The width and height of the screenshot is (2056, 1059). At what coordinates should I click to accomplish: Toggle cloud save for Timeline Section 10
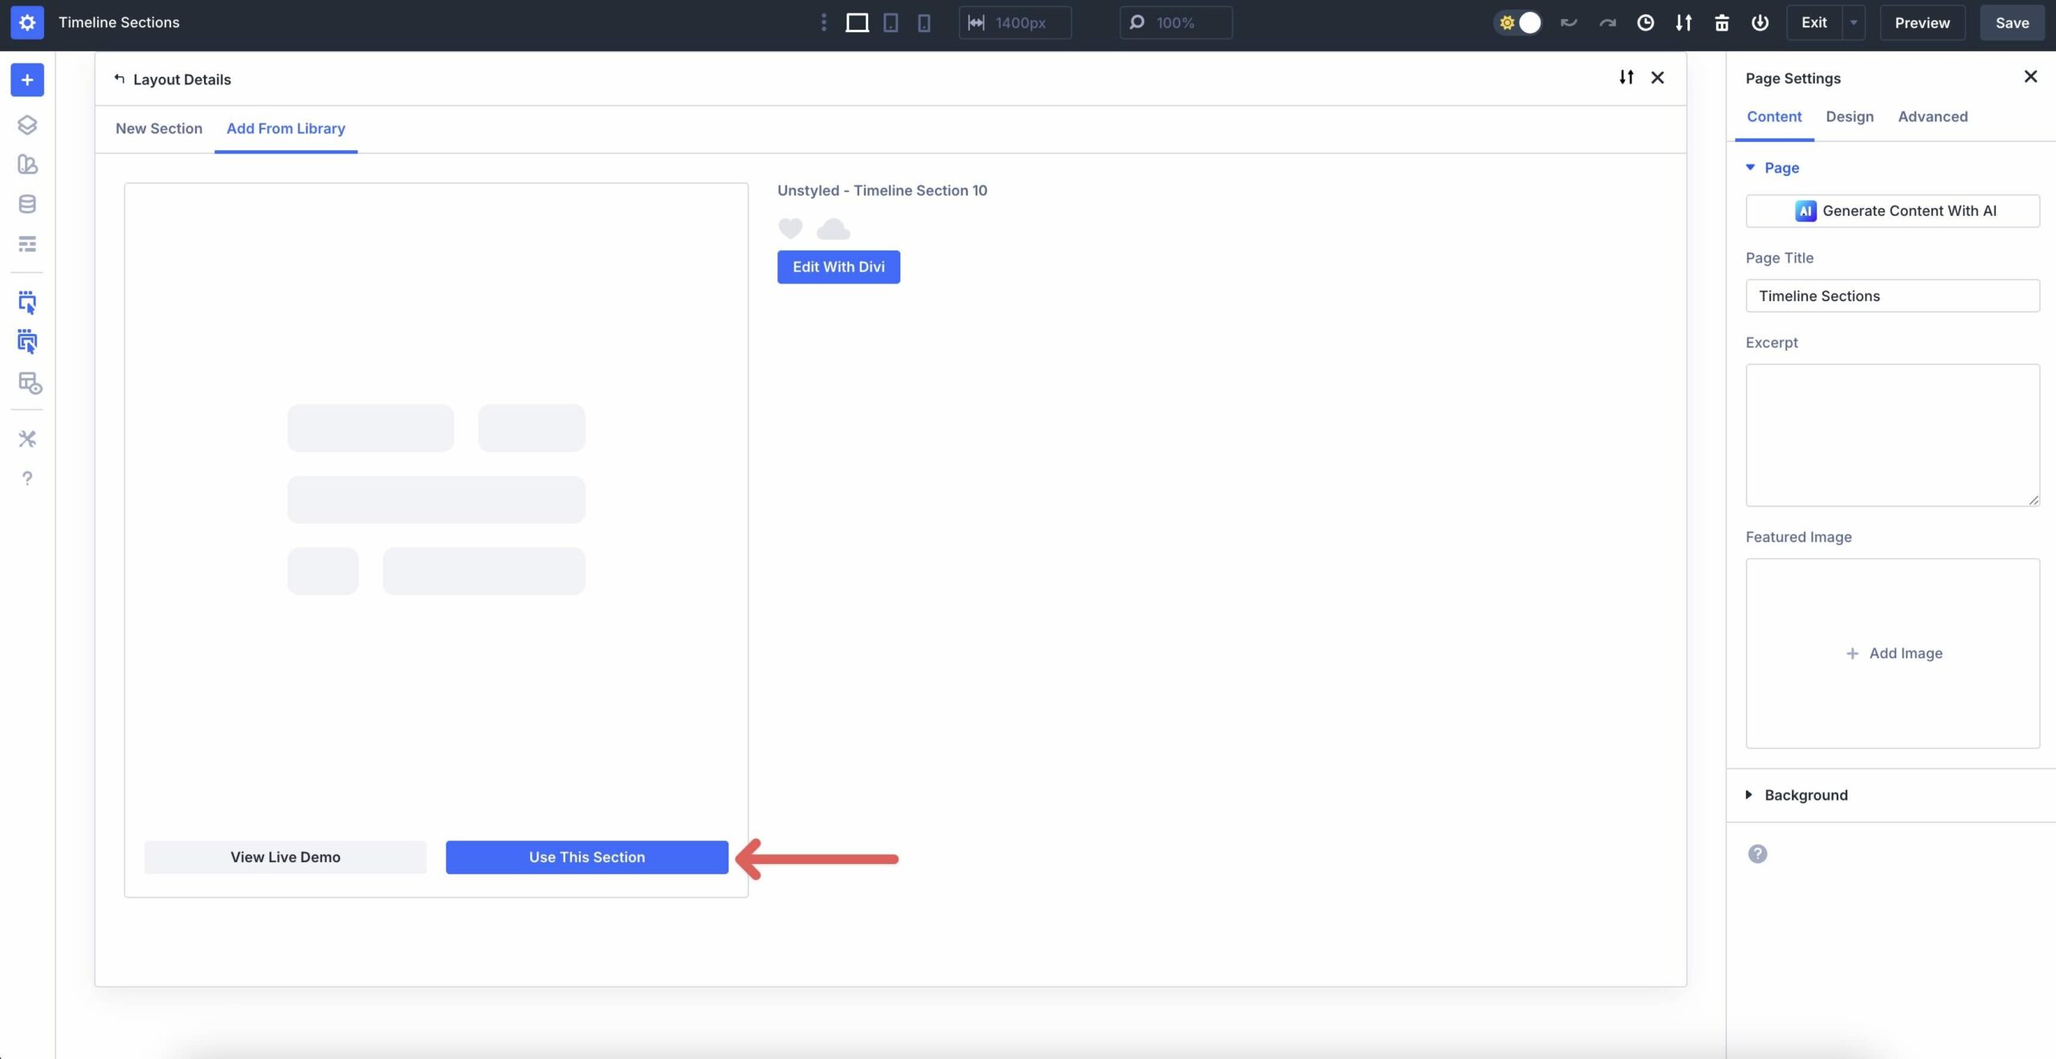coord(832,228)
